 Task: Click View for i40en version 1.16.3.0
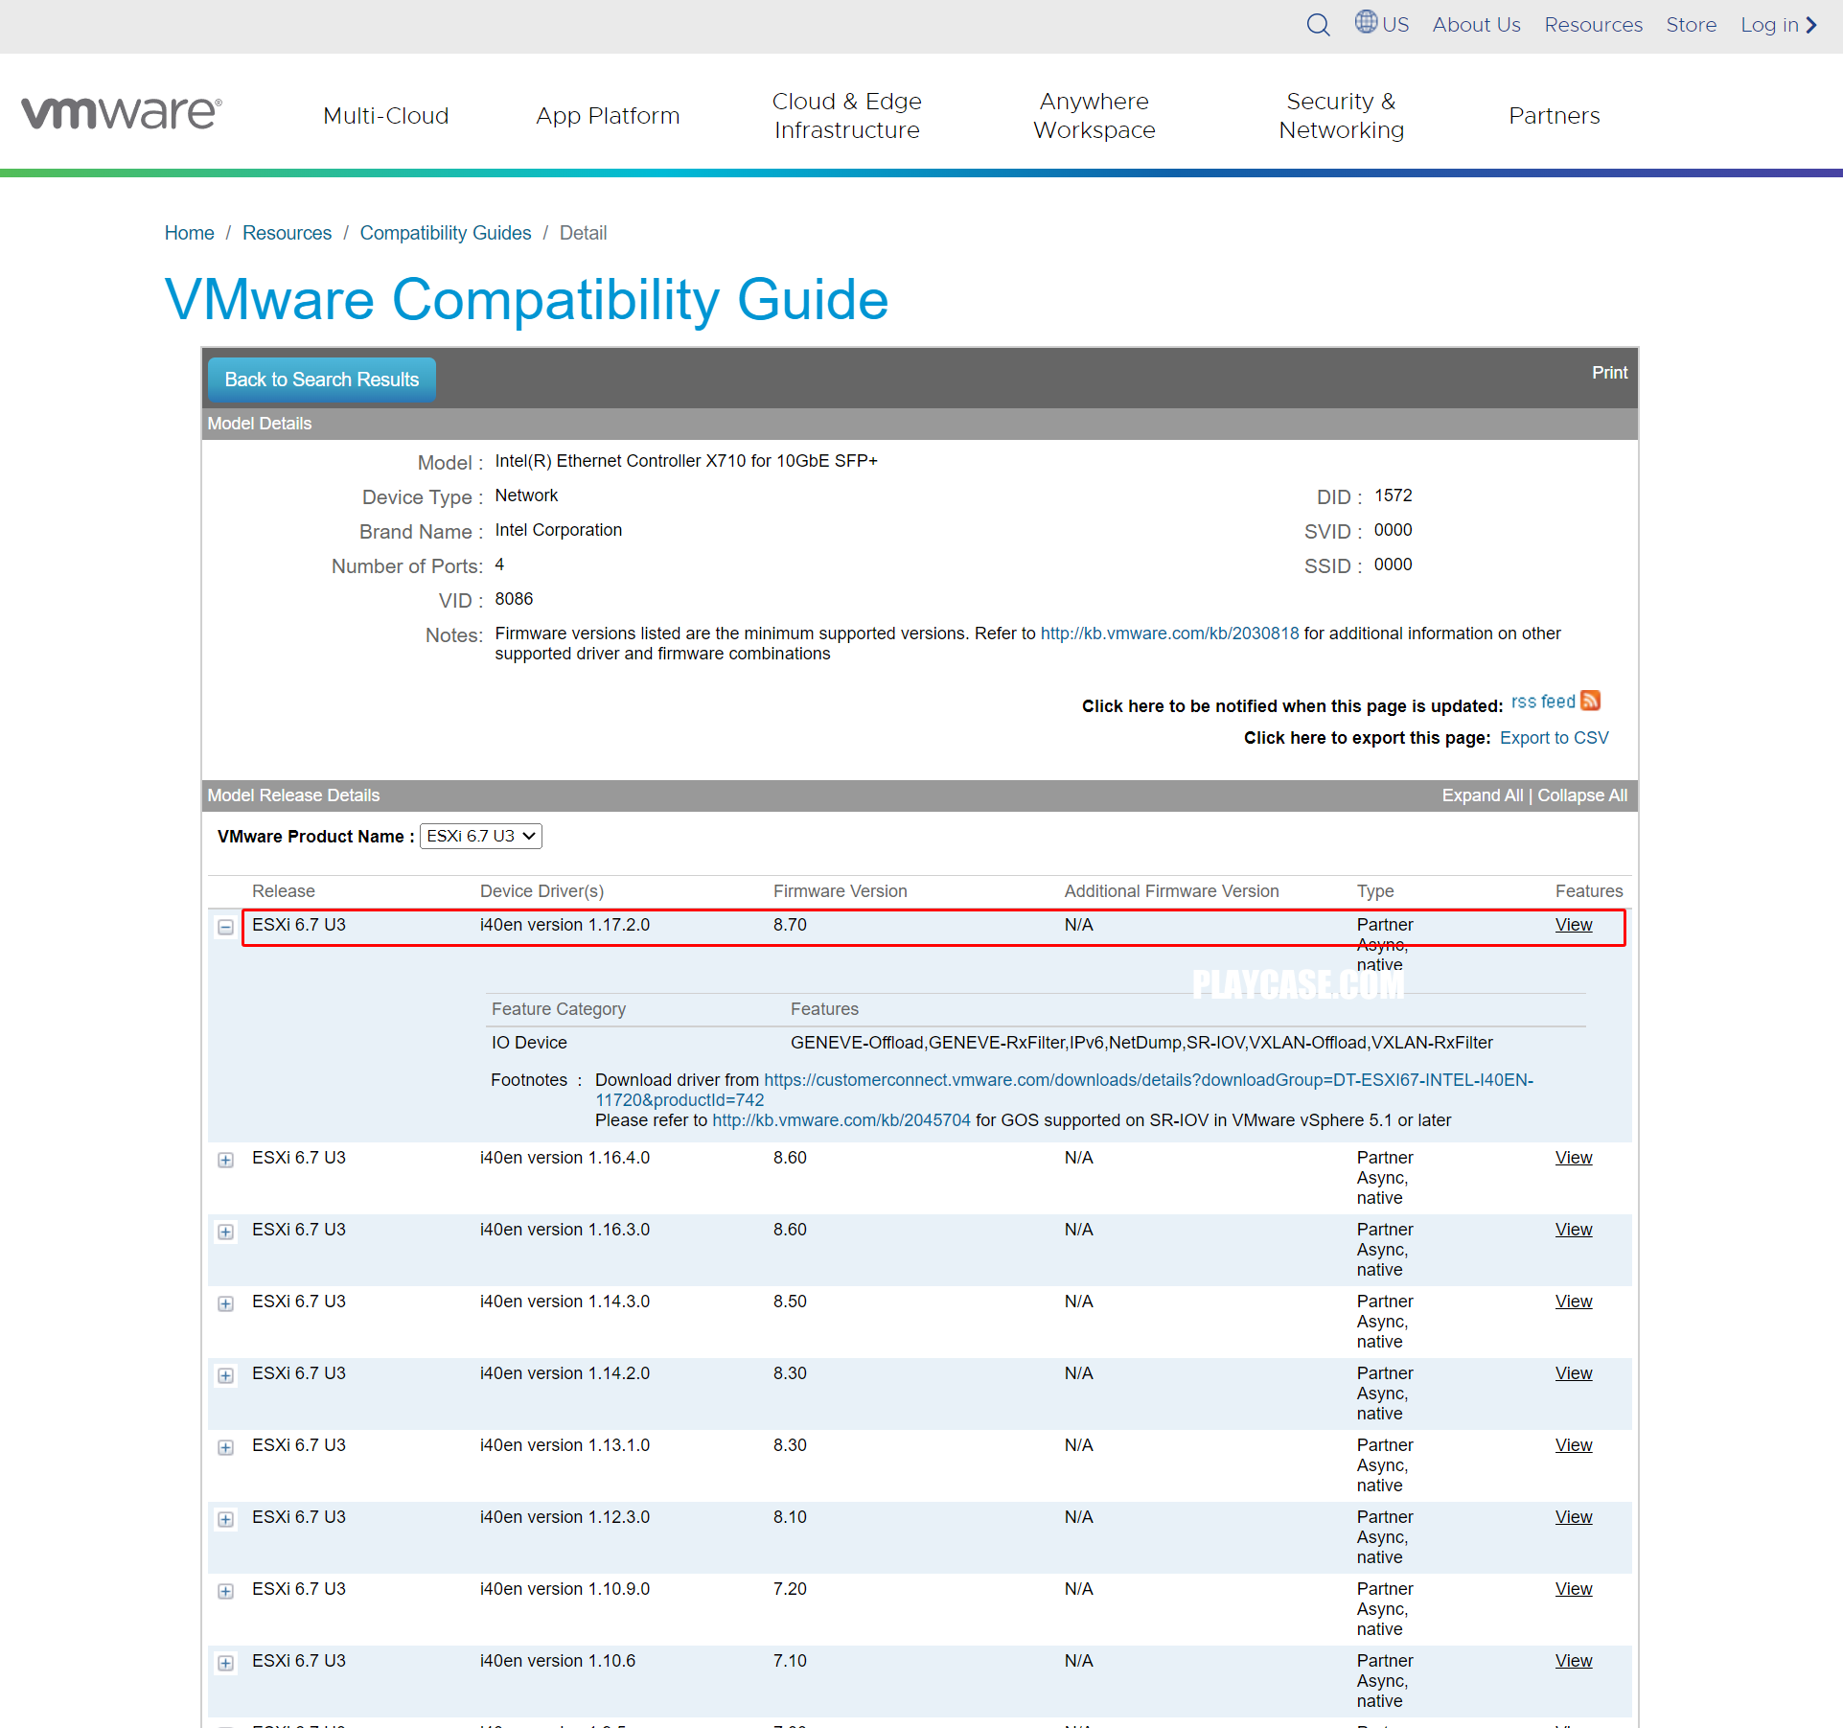point(1573,1230)
